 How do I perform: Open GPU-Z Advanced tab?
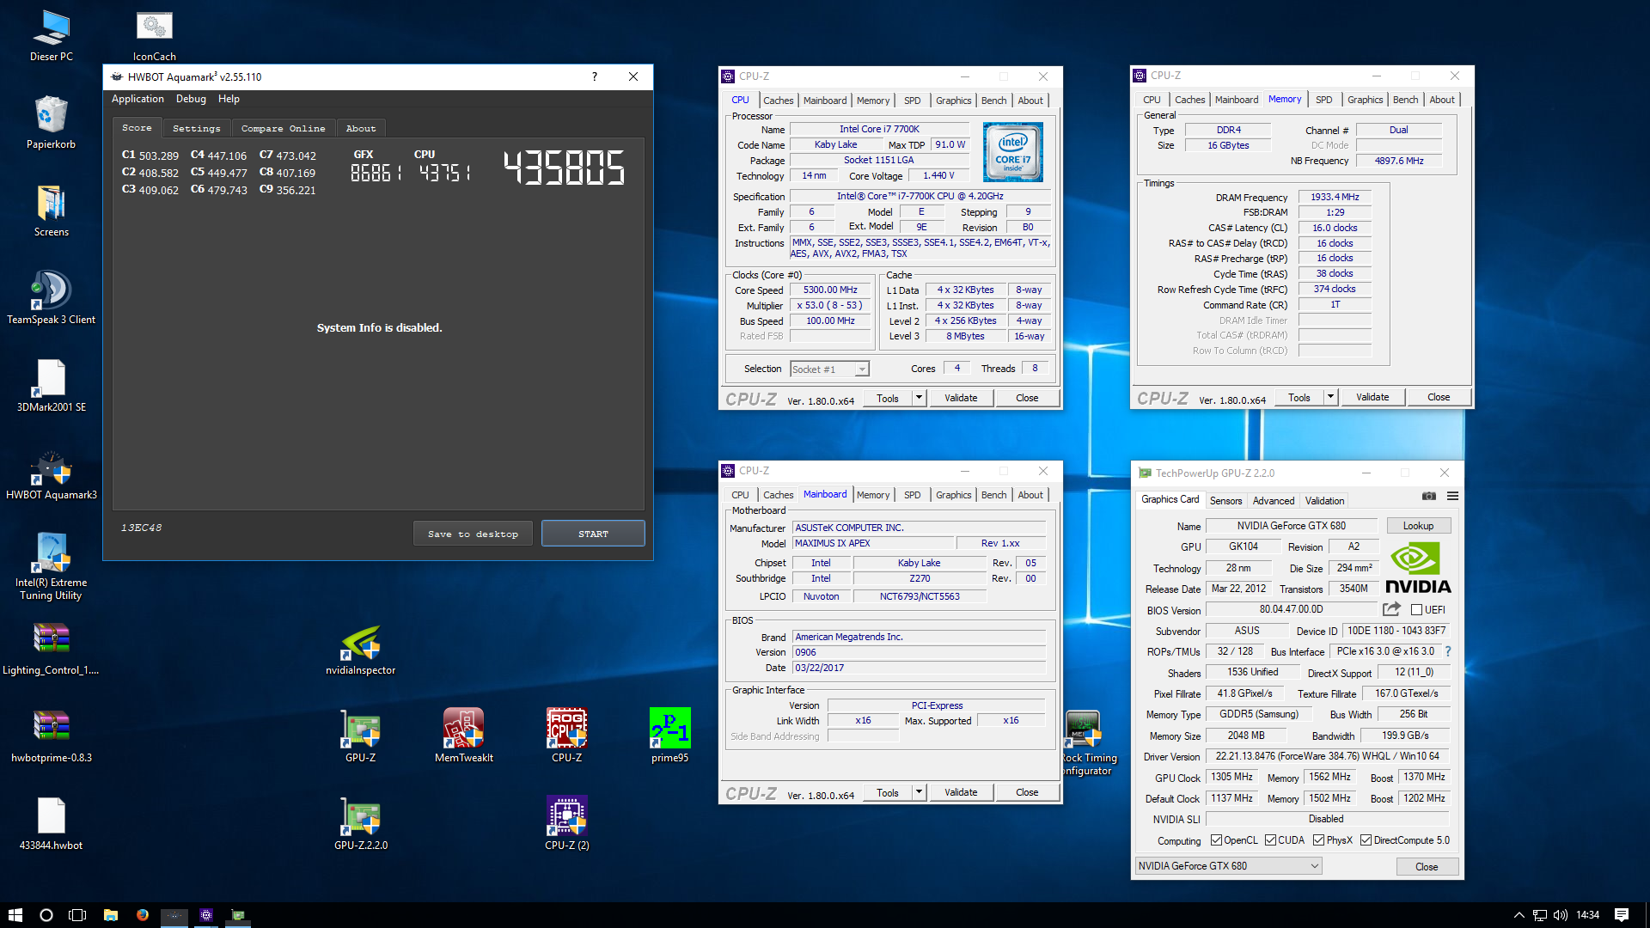[x=1273, y=501]
